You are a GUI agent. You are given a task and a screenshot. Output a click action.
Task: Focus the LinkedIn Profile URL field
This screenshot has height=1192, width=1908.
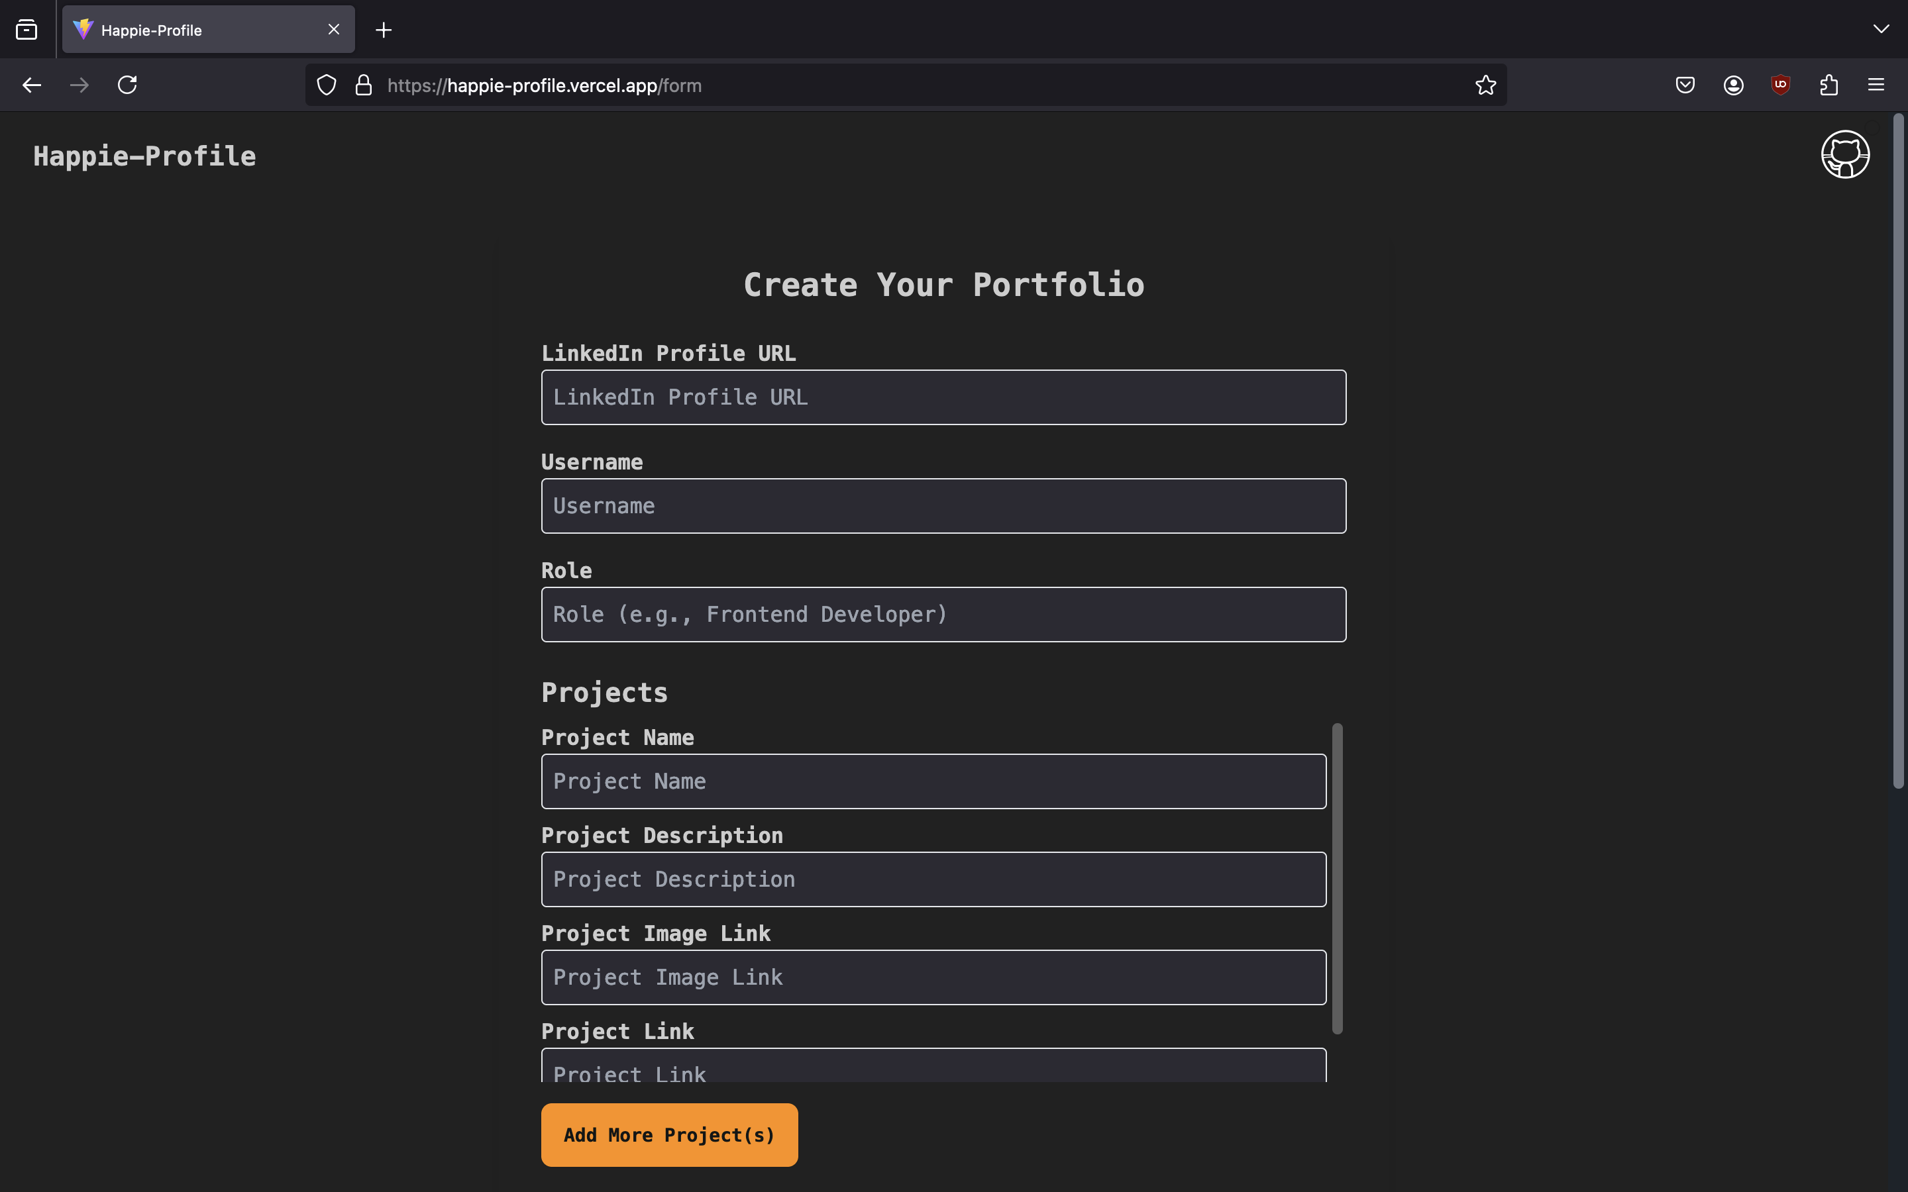(943, 397)
